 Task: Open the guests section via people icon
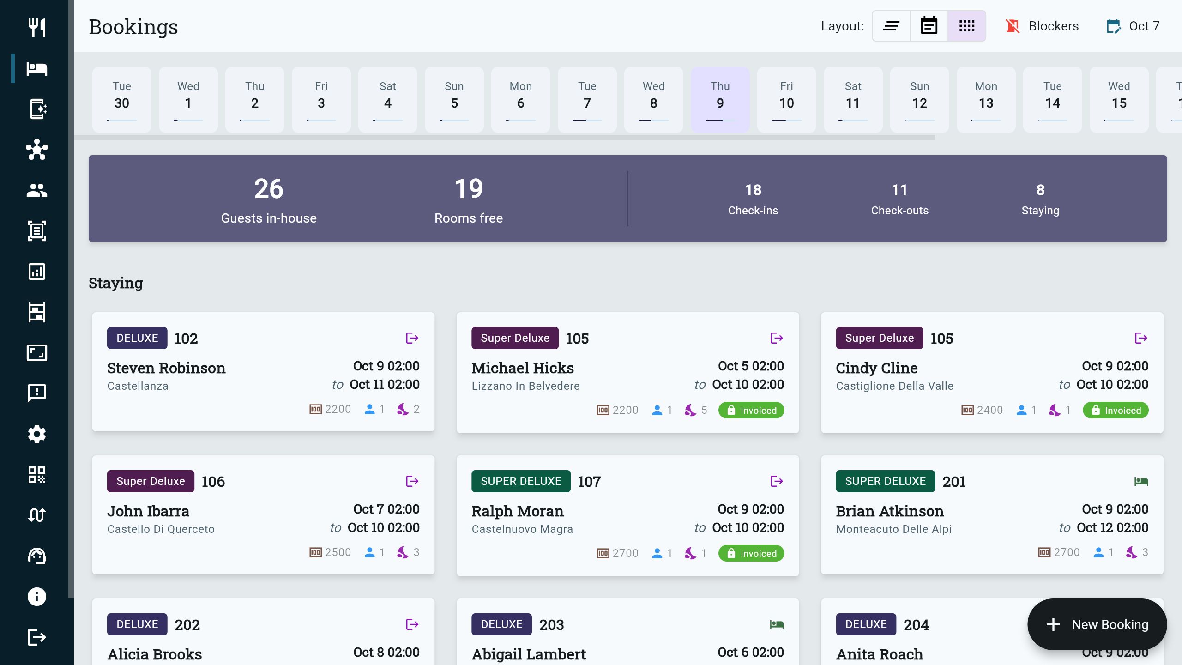pyautogui.click(x=37, y=190)
